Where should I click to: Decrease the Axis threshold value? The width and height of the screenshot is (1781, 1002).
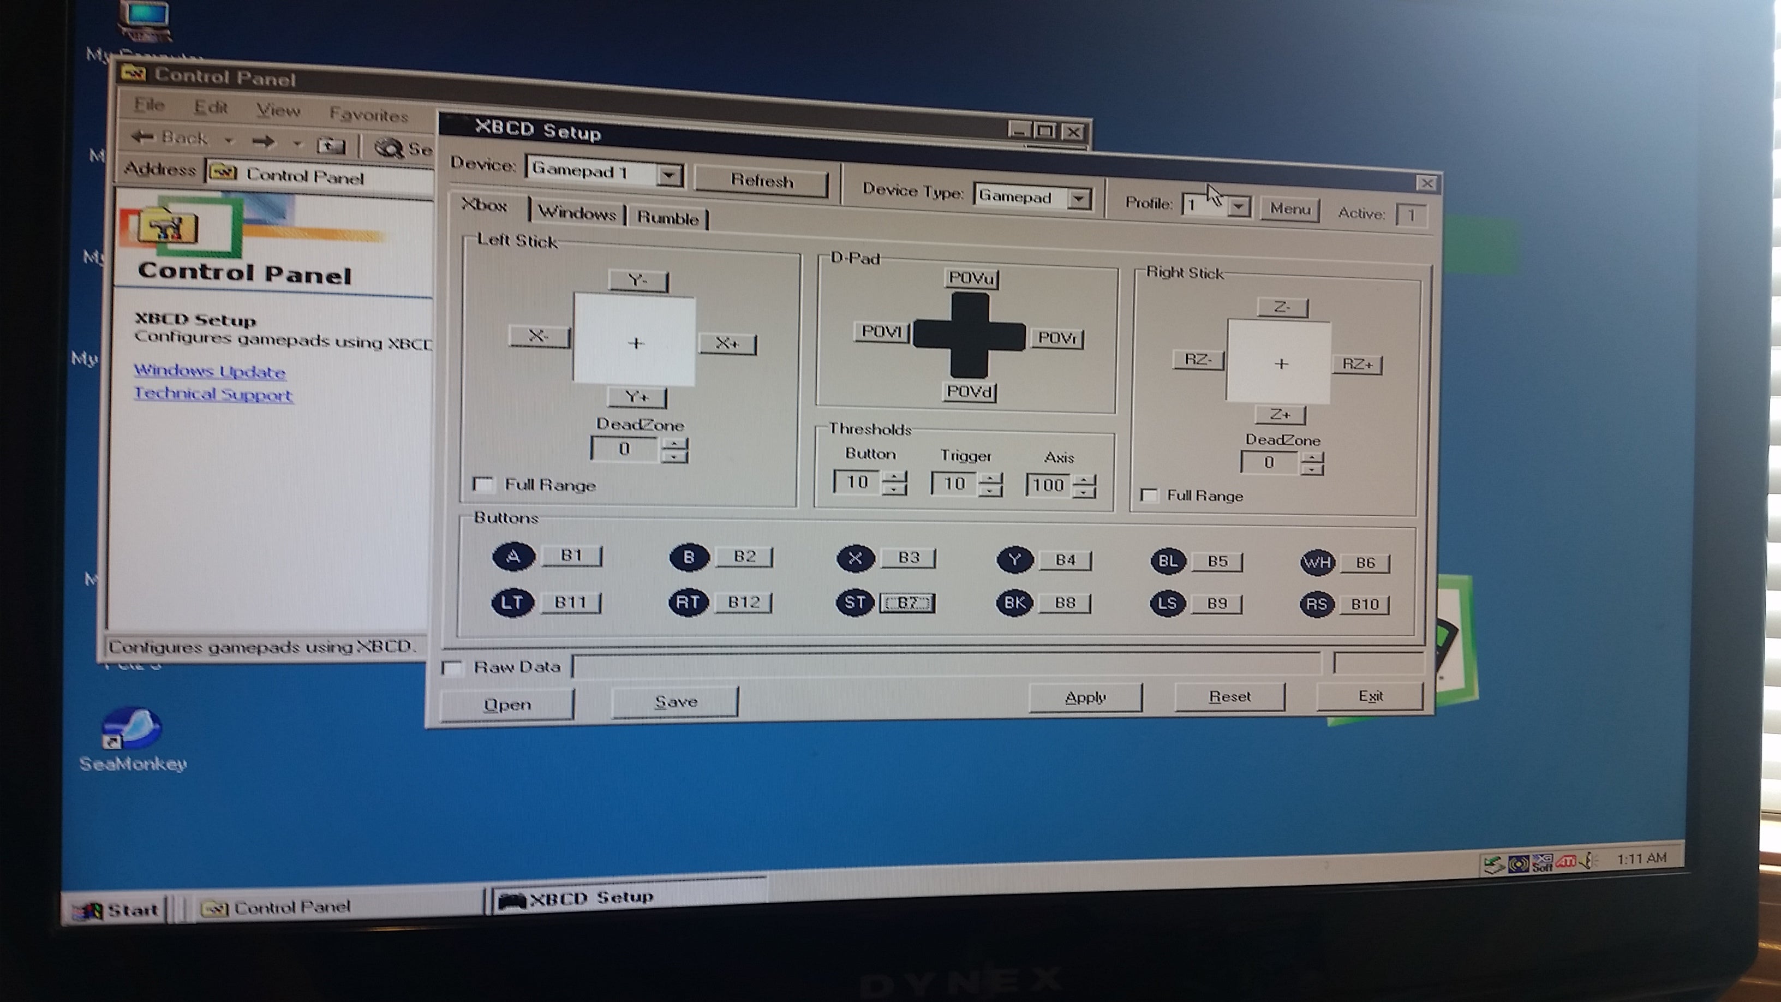[x=1085, y=492]
